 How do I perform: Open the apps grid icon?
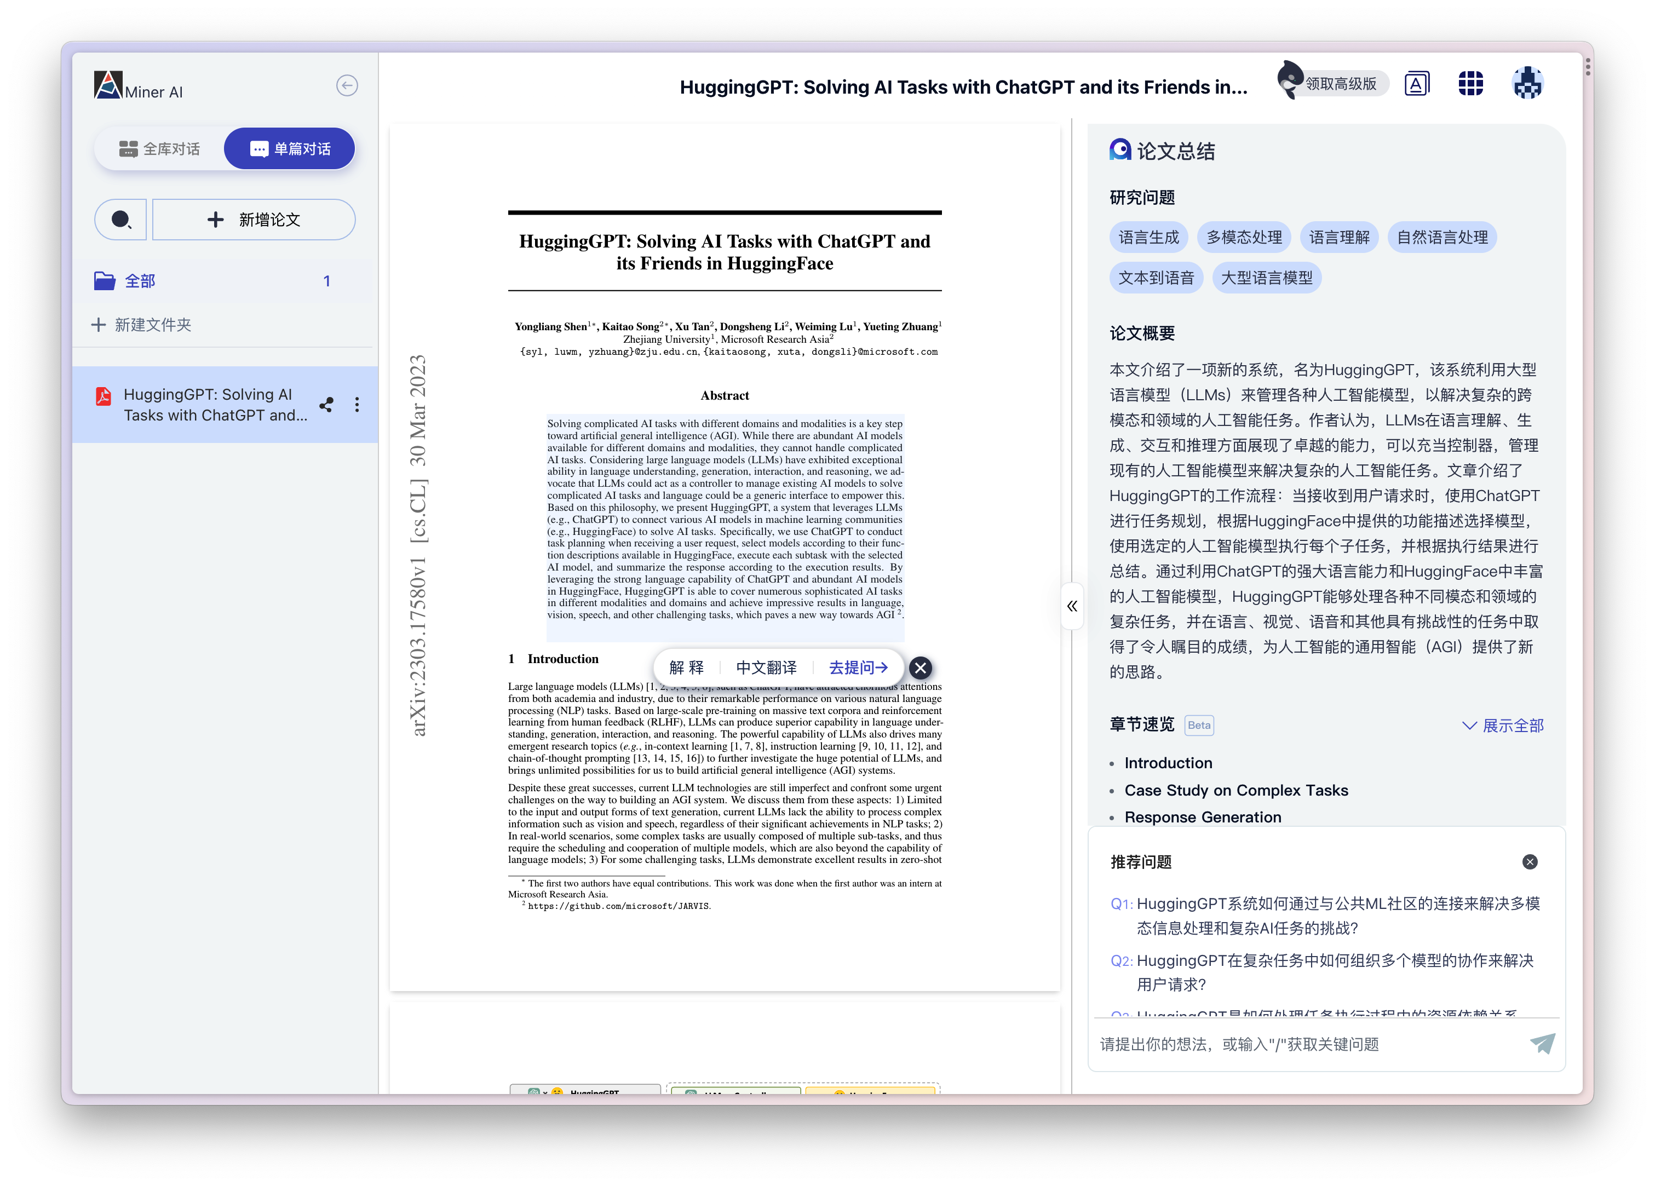[1470, 84]
